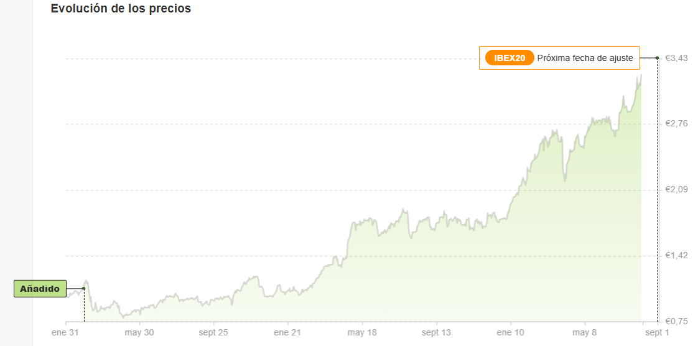This screenshot has height=346, width=698.
Task: Select the 'may 30' date on the axis
Action: coord(139,332)
